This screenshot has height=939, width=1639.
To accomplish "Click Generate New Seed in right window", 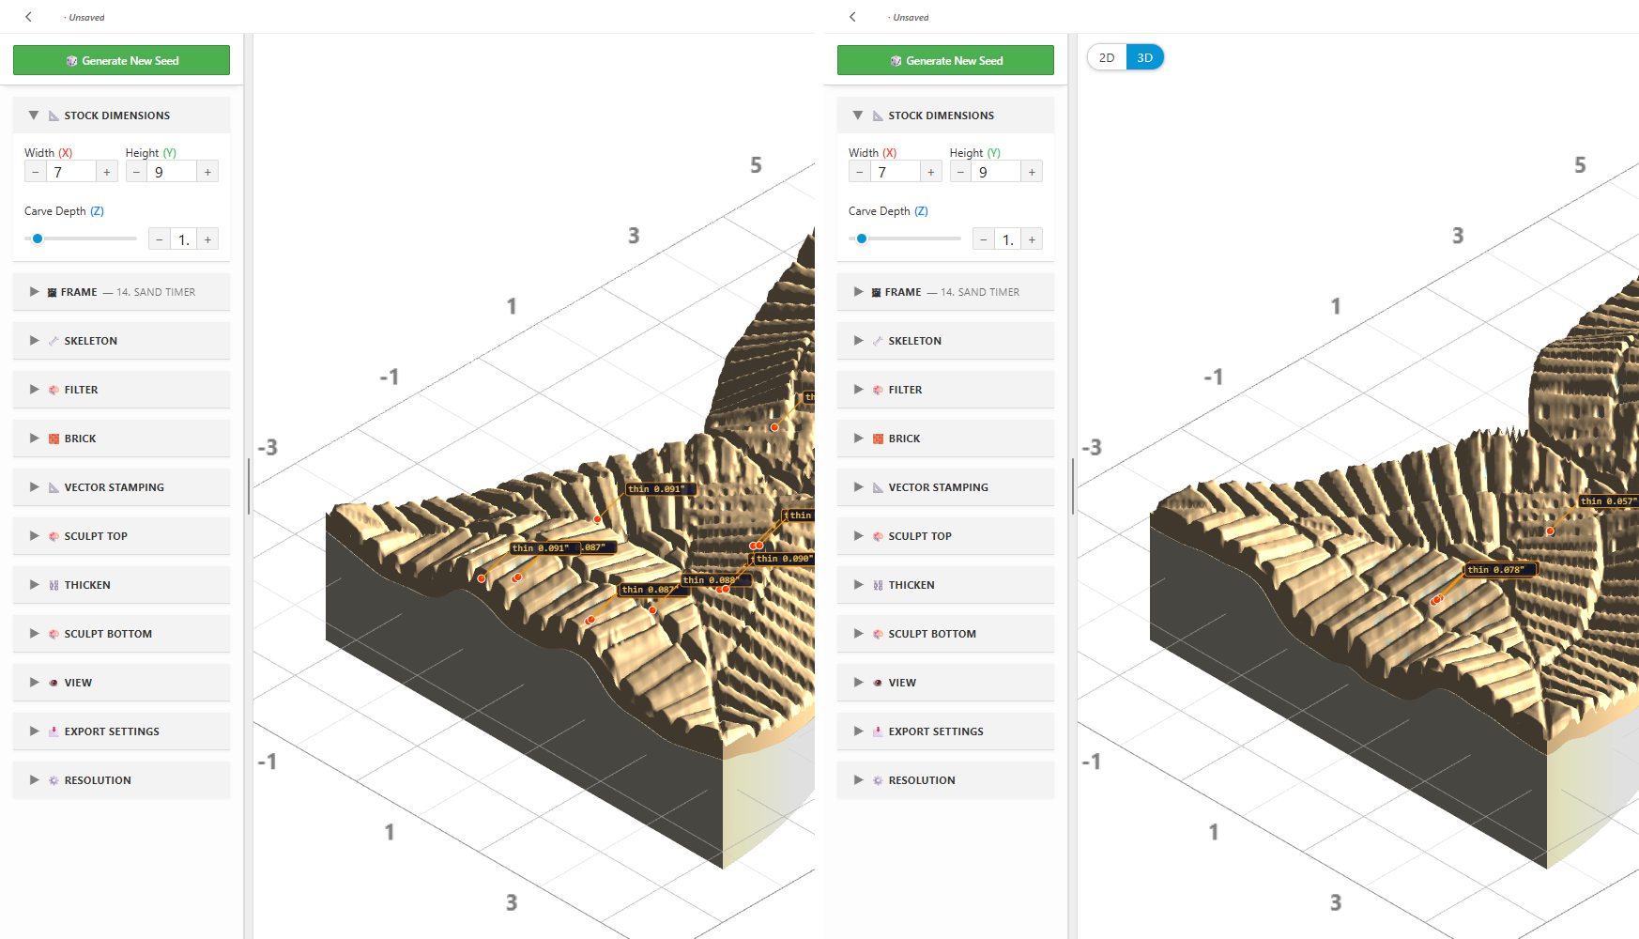I will [x=945, y=60].
